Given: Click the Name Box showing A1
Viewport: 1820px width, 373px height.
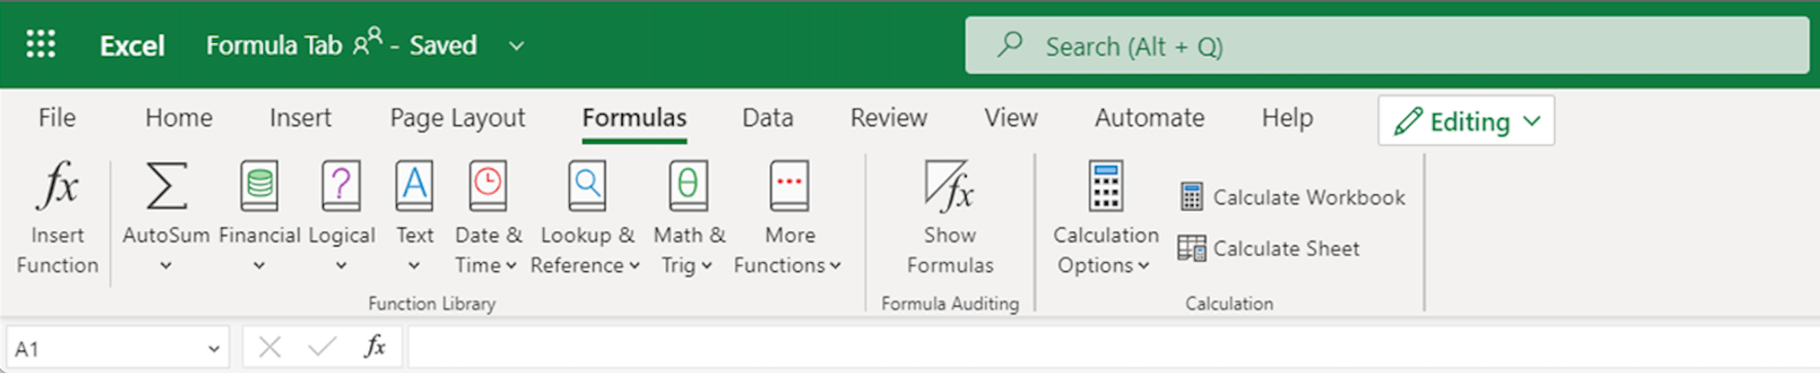Looking at the screenshot, I should tap(118, 349).
